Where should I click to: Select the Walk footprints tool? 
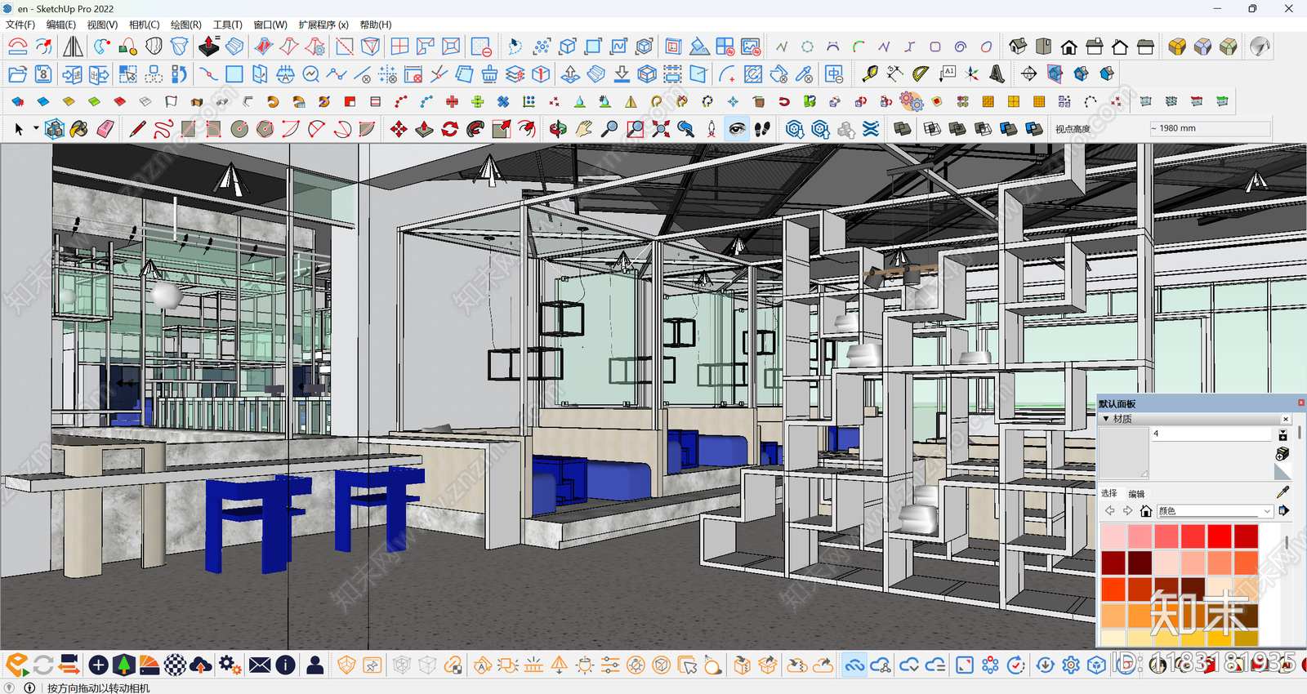pos(762,129)
